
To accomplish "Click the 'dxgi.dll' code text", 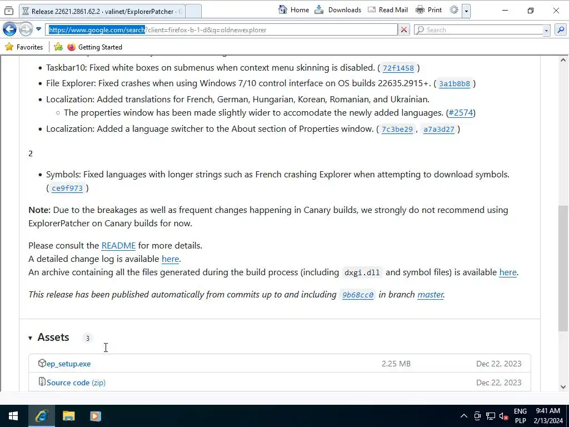I will click(x=362, y=272).
